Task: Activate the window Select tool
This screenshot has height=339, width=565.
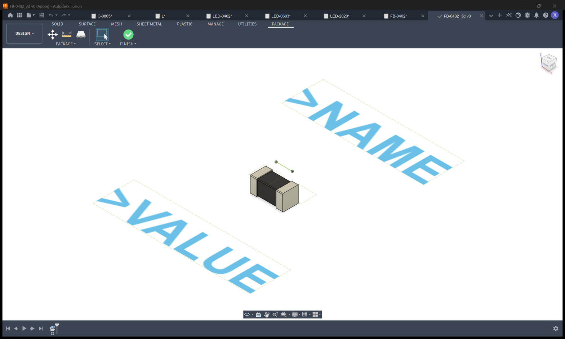Action: pos(102,34)
